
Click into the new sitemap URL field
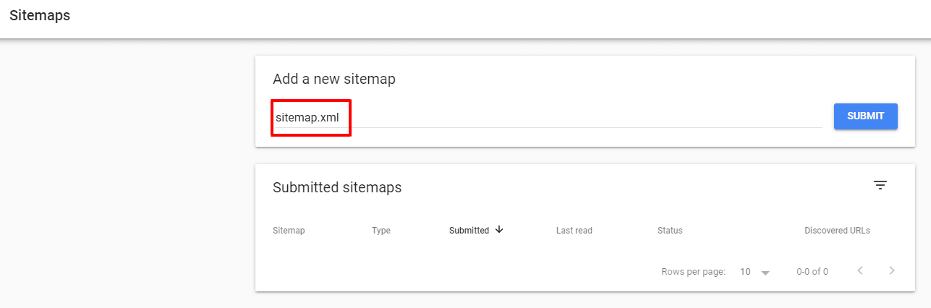click(x=579, y=117)
